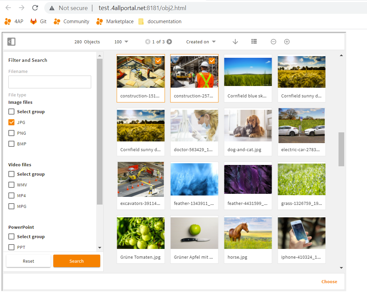Click the browser back arrow

[8, 8]
